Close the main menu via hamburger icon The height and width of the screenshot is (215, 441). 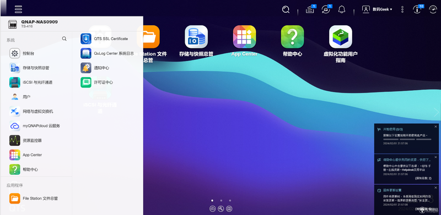(18, 9)
